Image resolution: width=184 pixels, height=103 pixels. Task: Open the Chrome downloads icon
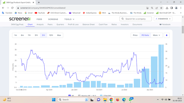(x=167, y=8)
